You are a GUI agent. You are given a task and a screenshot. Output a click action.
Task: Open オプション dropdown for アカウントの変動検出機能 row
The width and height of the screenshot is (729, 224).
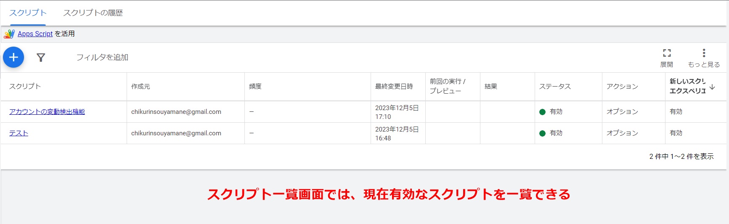(622, 112)
